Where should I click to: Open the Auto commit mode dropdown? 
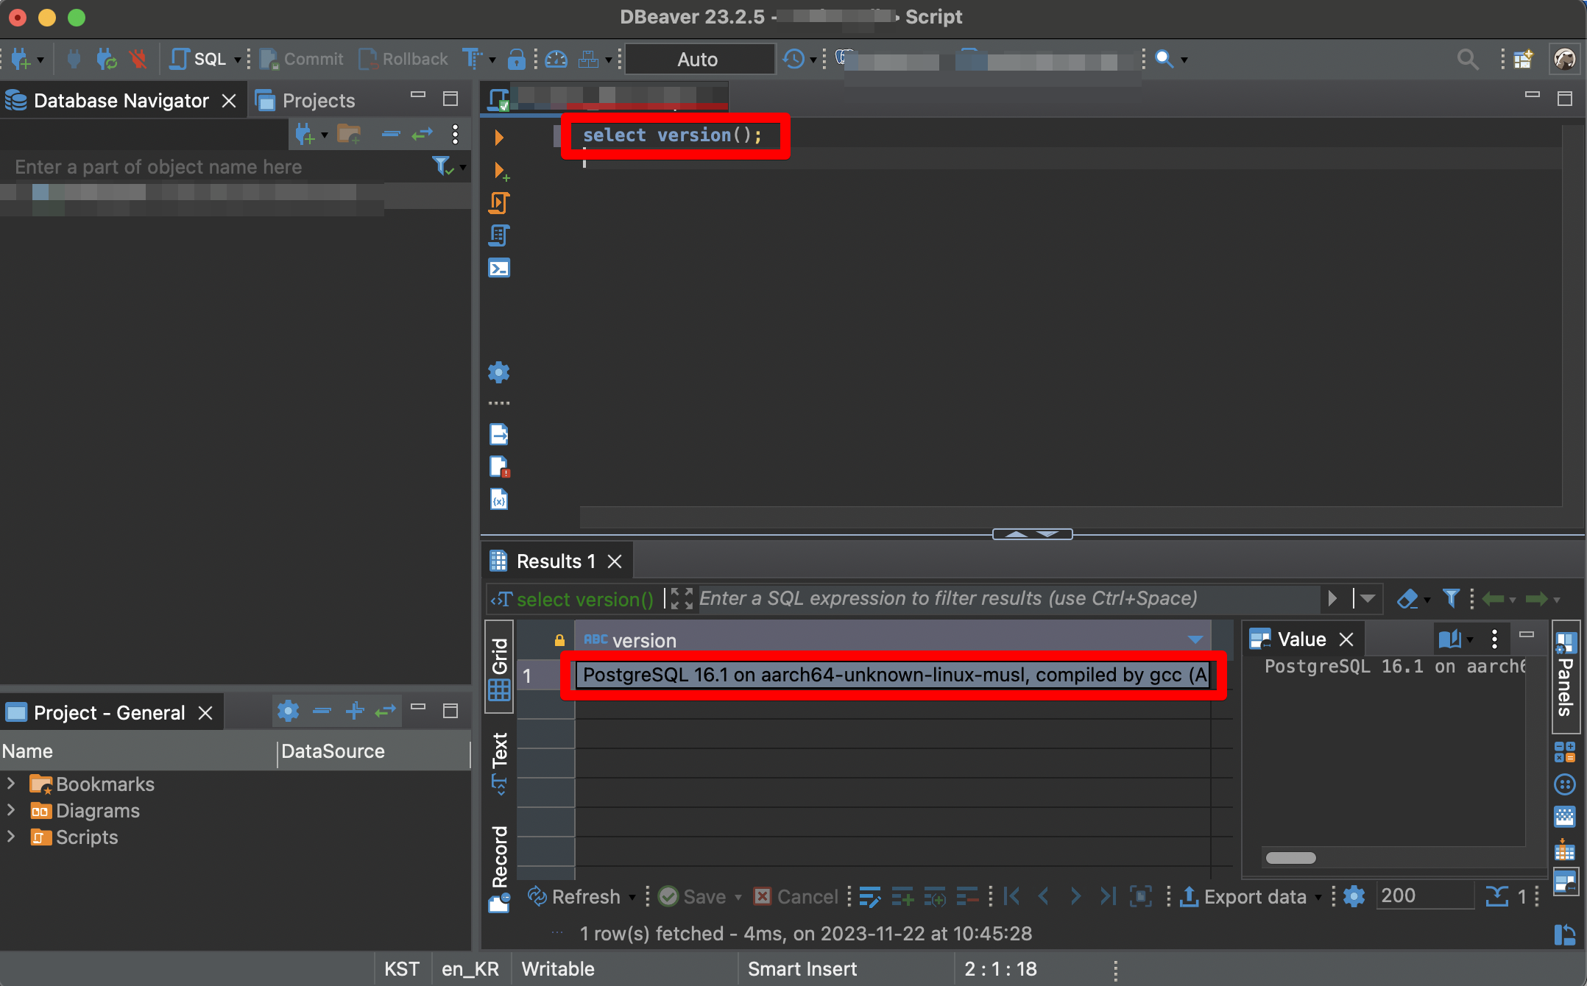click(698, 59)
